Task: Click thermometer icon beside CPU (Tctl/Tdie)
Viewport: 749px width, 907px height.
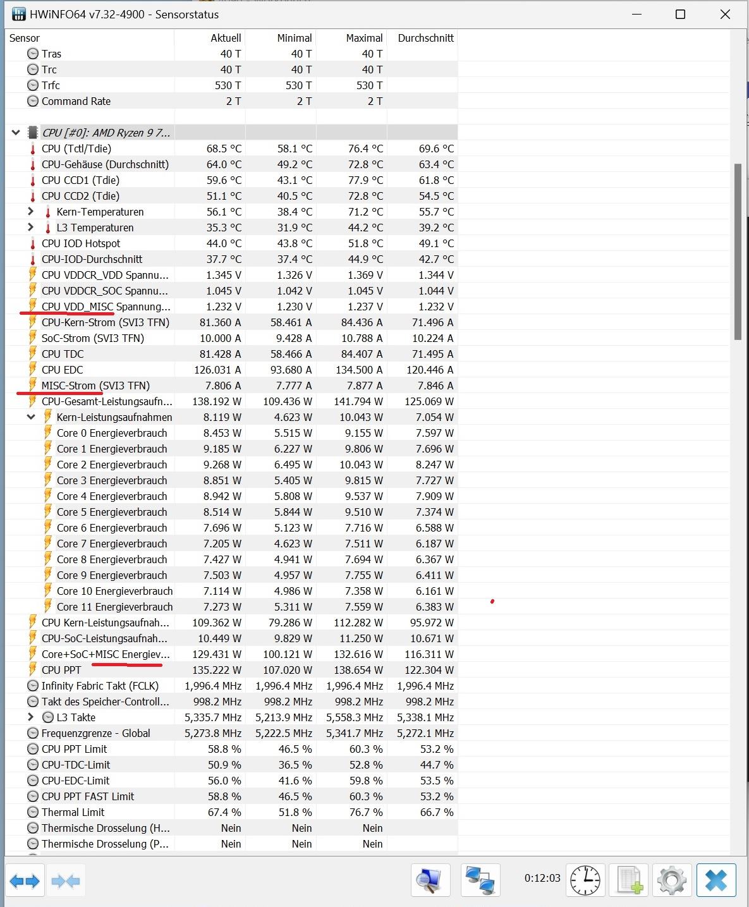Action: click(33, 149)
